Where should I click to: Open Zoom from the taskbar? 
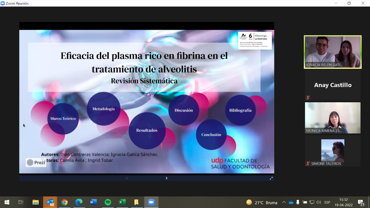pyautogui.click(x=151, y=202)
